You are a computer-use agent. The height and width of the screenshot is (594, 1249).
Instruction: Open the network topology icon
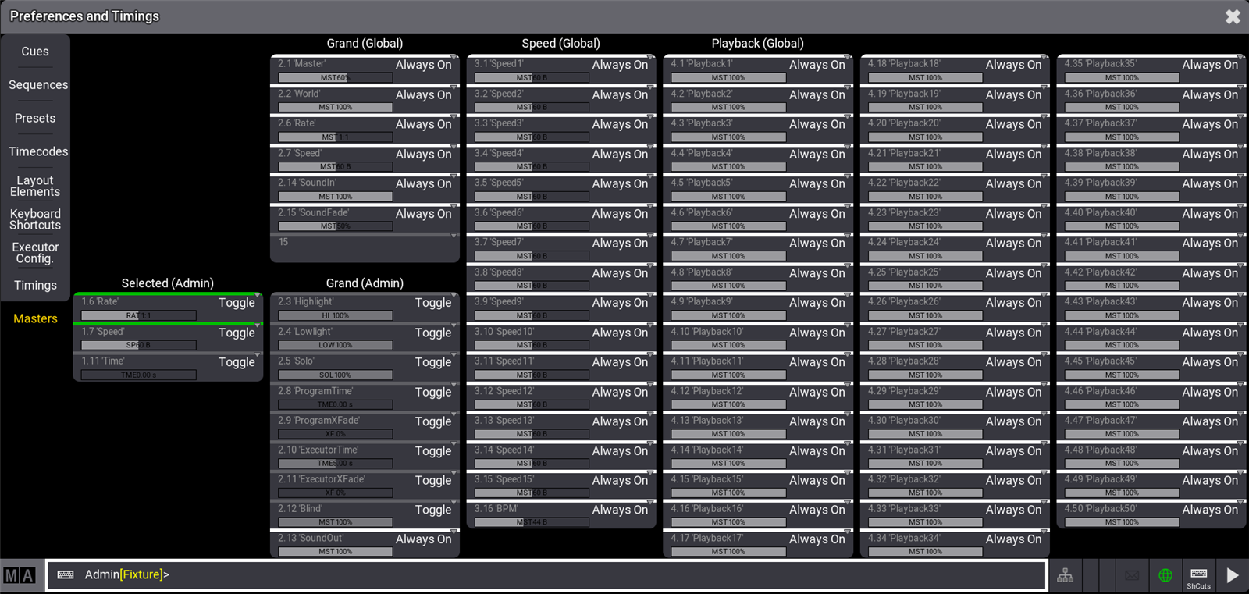point(1065,576)
